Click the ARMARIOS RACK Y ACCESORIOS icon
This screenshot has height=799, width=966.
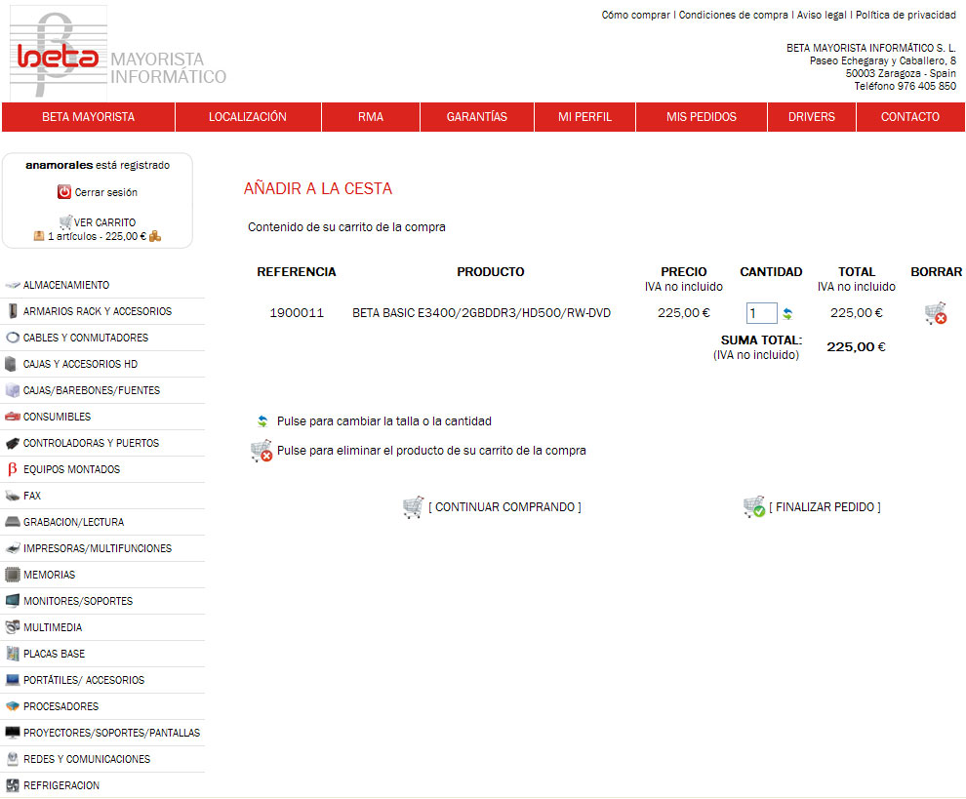pos(13,311)
